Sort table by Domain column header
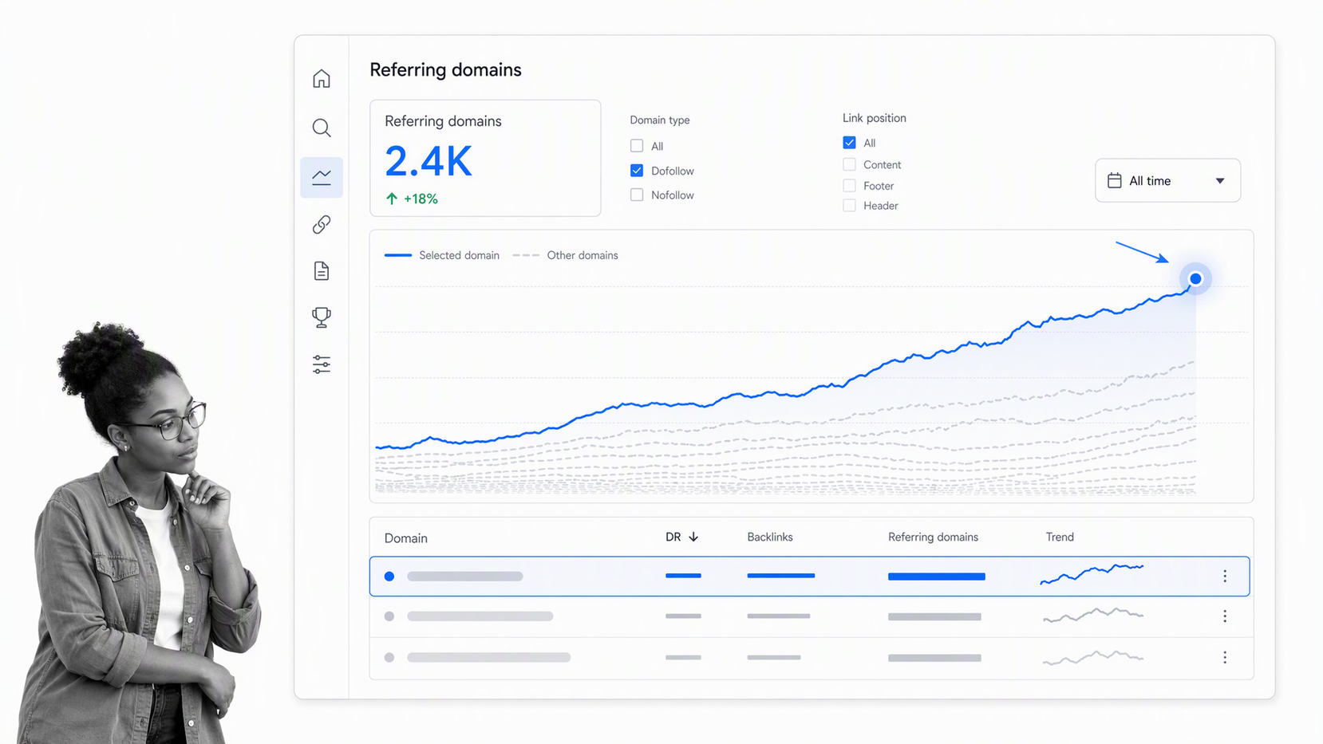1323x744 pixels. point(405,538)
